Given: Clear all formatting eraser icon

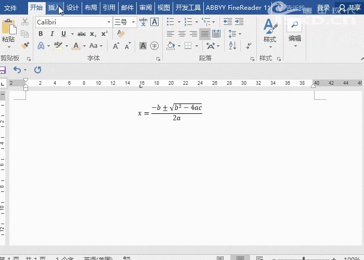Looking at the screenshot, I should (121, 34).
